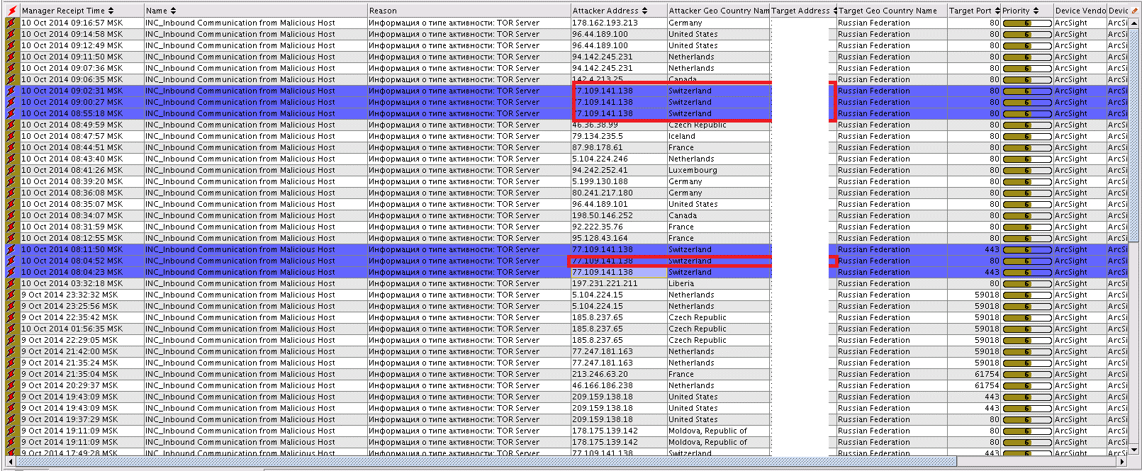Toggle sort arrow on Priority column
The image size is (1142, 471).
tap(1036, 11)
